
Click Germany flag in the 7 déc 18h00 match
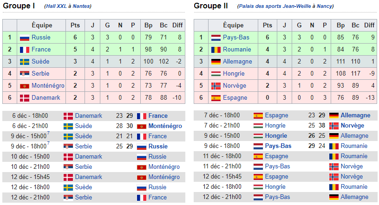(334, 115)
